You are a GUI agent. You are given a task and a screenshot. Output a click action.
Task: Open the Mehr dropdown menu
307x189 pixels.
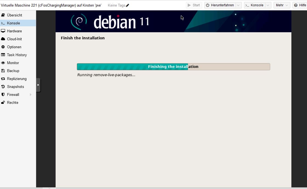tap(282, 5)
